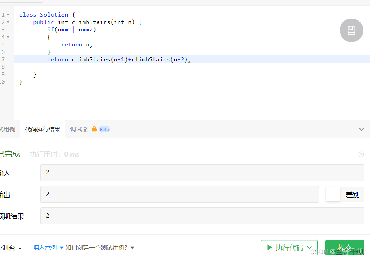Click the expected result field

point(202,216)
